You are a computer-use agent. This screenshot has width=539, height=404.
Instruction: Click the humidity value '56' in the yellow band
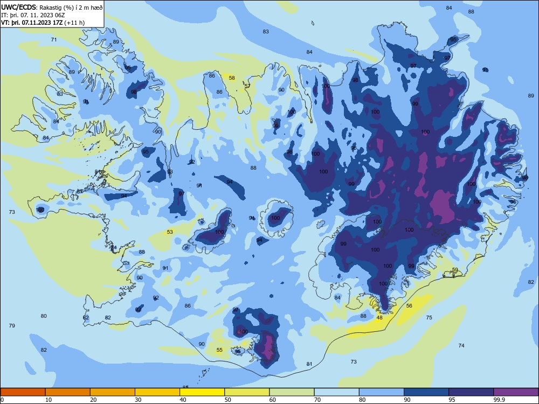tap(409, 306)
